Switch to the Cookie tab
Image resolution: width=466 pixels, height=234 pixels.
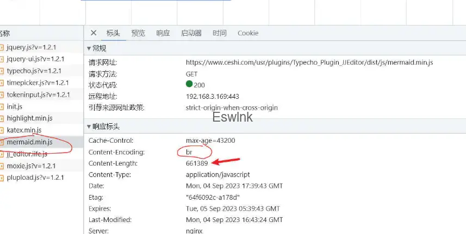click(x=248, y=33)
